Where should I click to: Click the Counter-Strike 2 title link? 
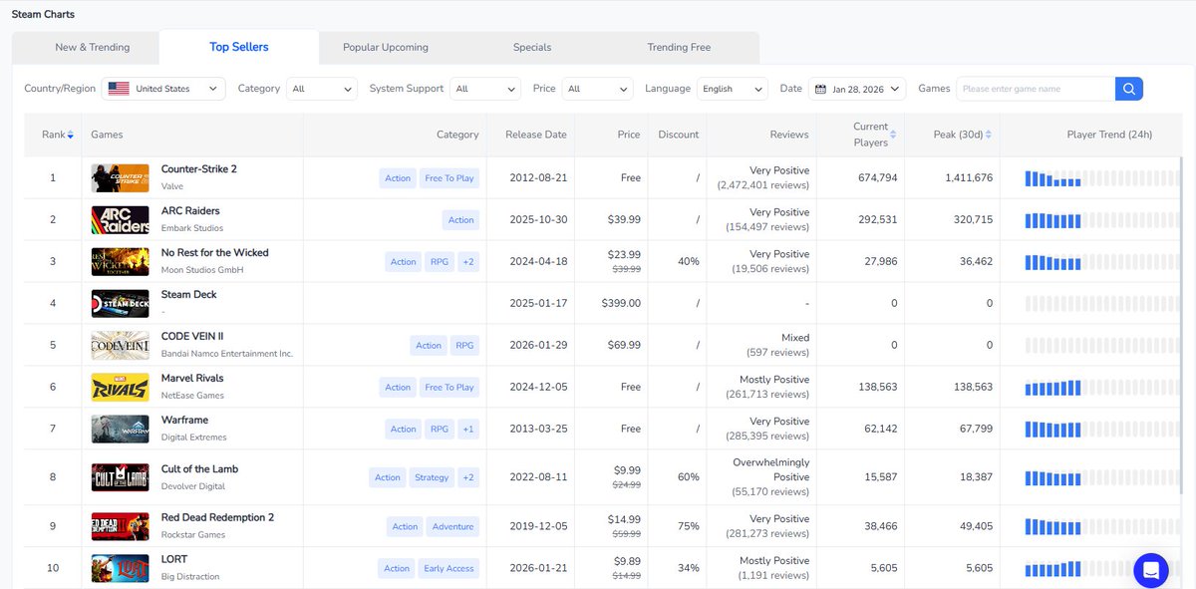(199, 169)
